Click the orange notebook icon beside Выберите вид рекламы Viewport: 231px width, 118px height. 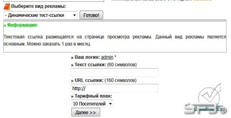(x=7, y=7)
